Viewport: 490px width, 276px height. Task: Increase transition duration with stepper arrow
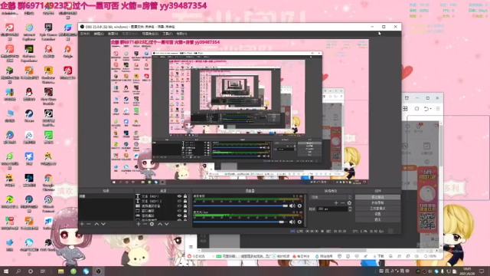(x=350, y=208)
